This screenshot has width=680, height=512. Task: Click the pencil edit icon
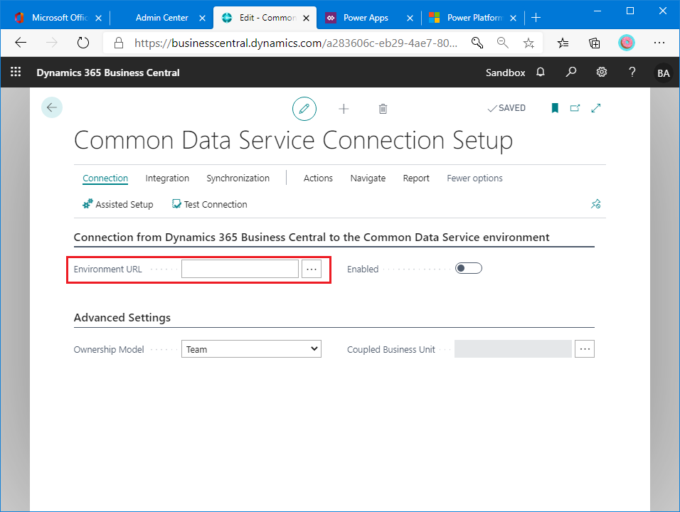[304, 109]
